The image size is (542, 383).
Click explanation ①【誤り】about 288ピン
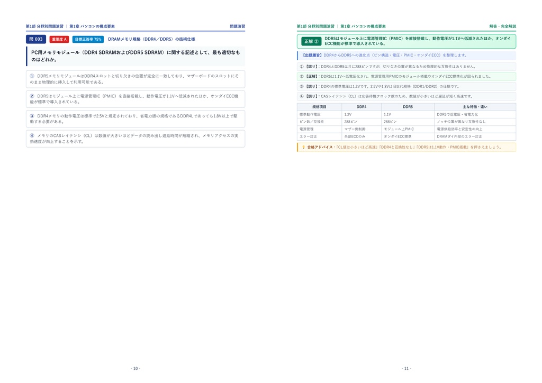(x=406, y=67)
